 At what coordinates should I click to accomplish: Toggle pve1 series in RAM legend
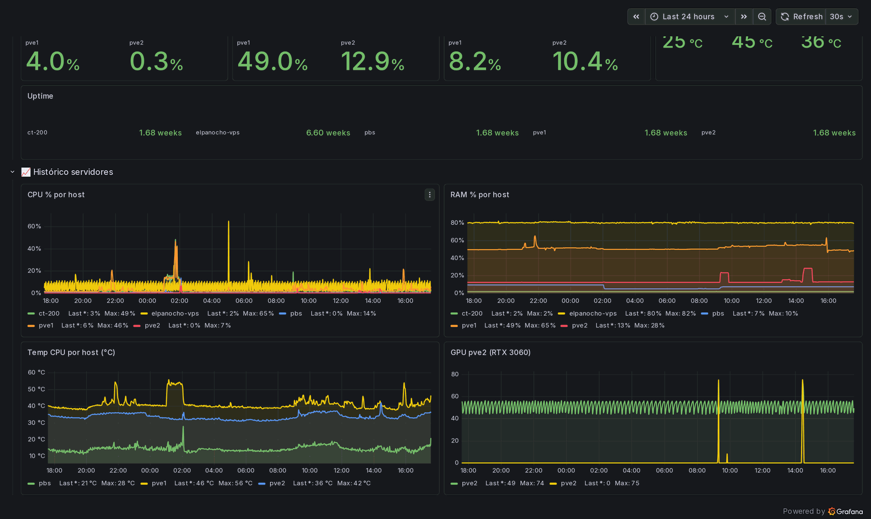(469, 326)
